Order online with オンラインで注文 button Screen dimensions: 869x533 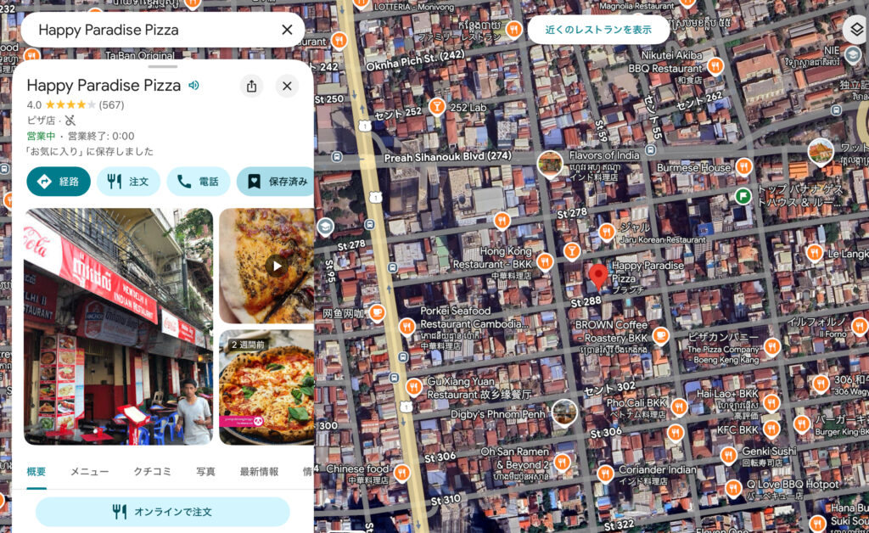click(163, 512)
